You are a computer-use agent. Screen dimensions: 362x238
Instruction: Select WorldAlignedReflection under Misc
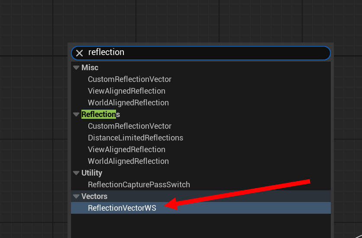pos(128,103)
